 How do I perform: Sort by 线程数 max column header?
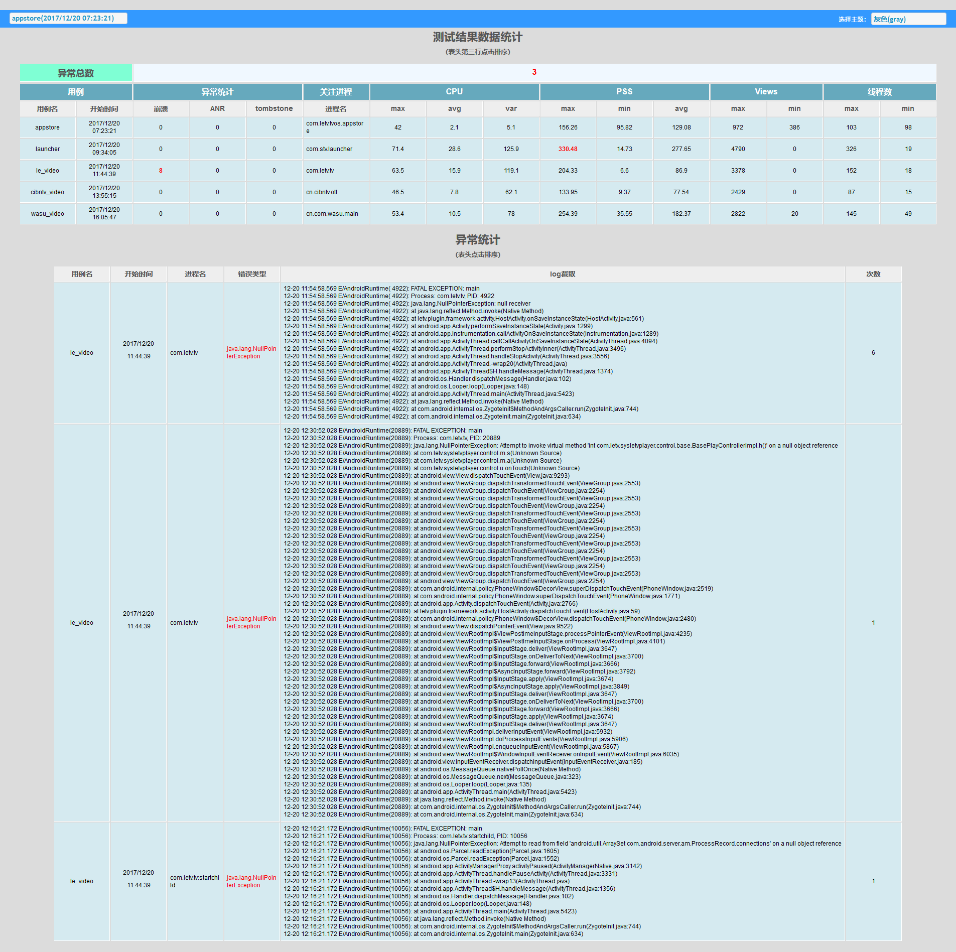(852, 109)
